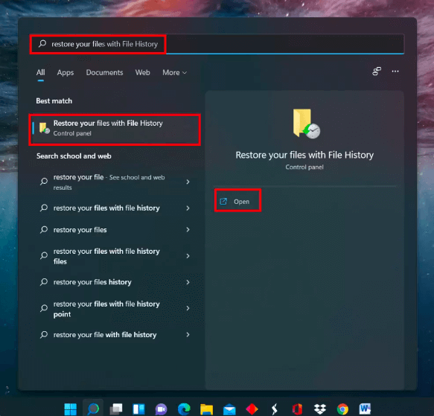Open Task View from taskbar
Screen dimensions: 434x416
(x=116, y=409)
